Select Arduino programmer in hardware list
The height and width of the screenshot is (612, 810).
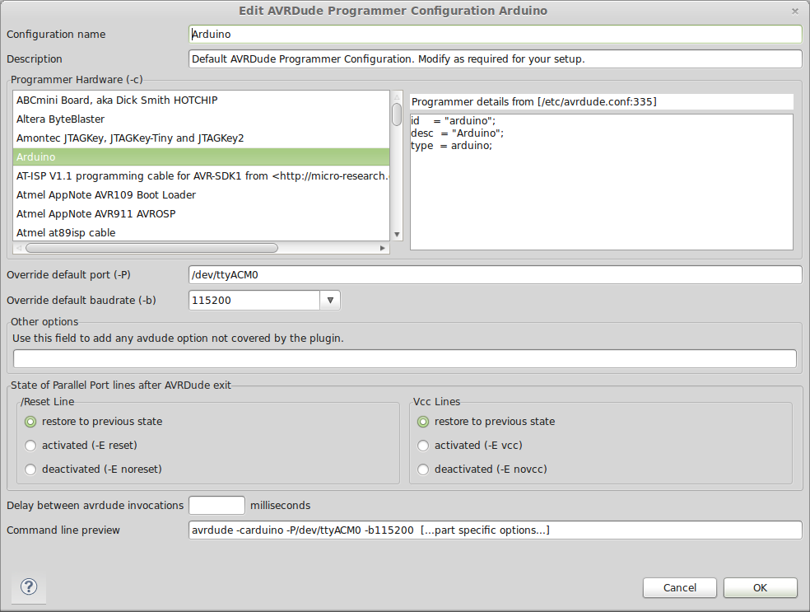pyautogui.click(x=201, y=157)
